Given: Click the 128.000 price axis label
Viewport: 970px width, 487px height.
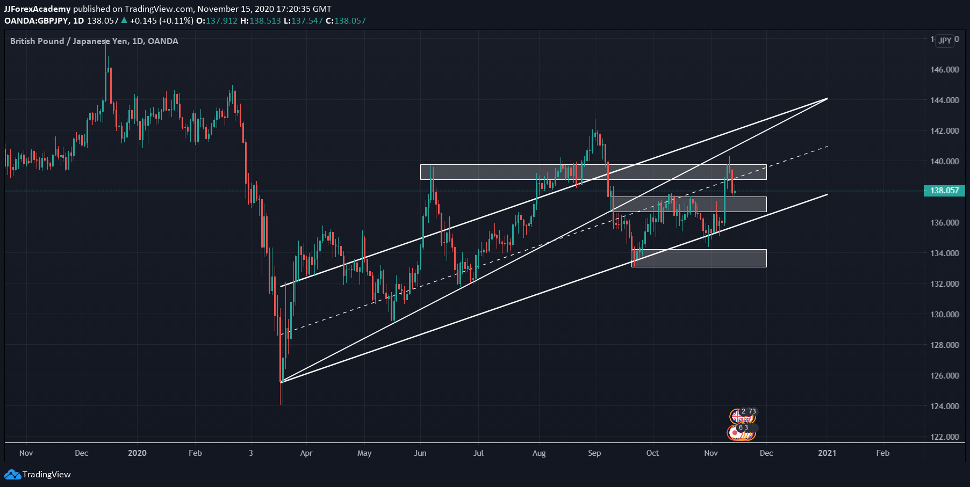Looking at the screenshot, I should 945,345.
